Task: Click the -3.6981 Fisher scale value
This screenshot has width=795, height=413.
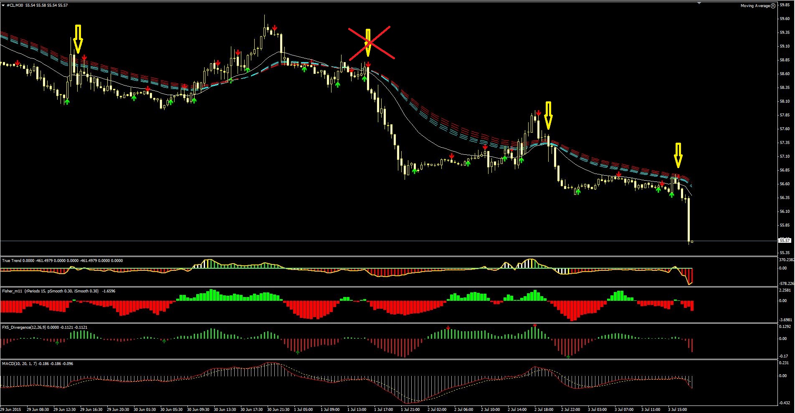Action: tap(785, 320)
